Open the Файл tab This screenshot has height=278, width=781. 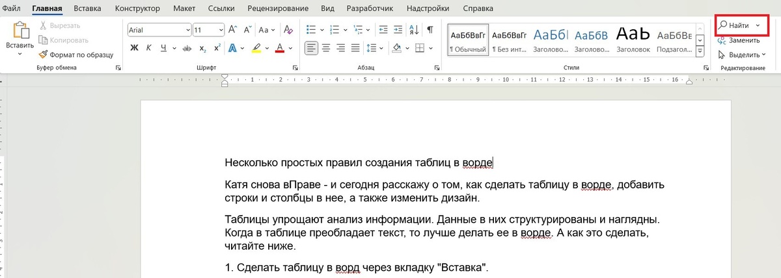tap(11, 8)
